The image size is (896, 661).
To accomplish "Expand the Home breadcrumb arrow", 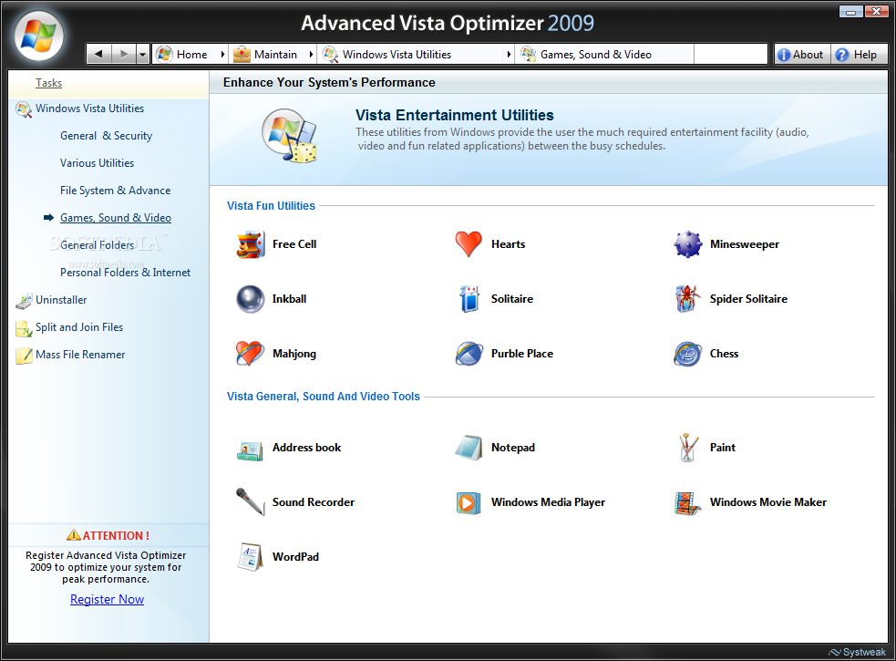I will tap(222, 55).
